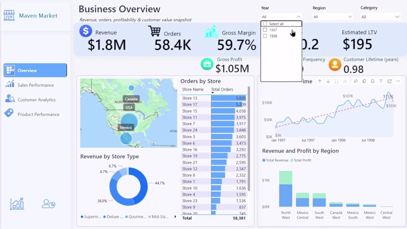
Task: Select the Store 15 row
Action: pyautogui.click(x=214, y=111)
